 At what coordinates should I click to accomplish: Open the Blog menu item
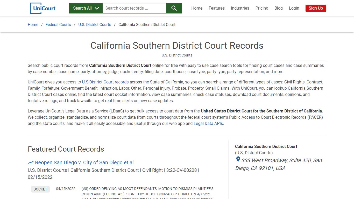279,8
